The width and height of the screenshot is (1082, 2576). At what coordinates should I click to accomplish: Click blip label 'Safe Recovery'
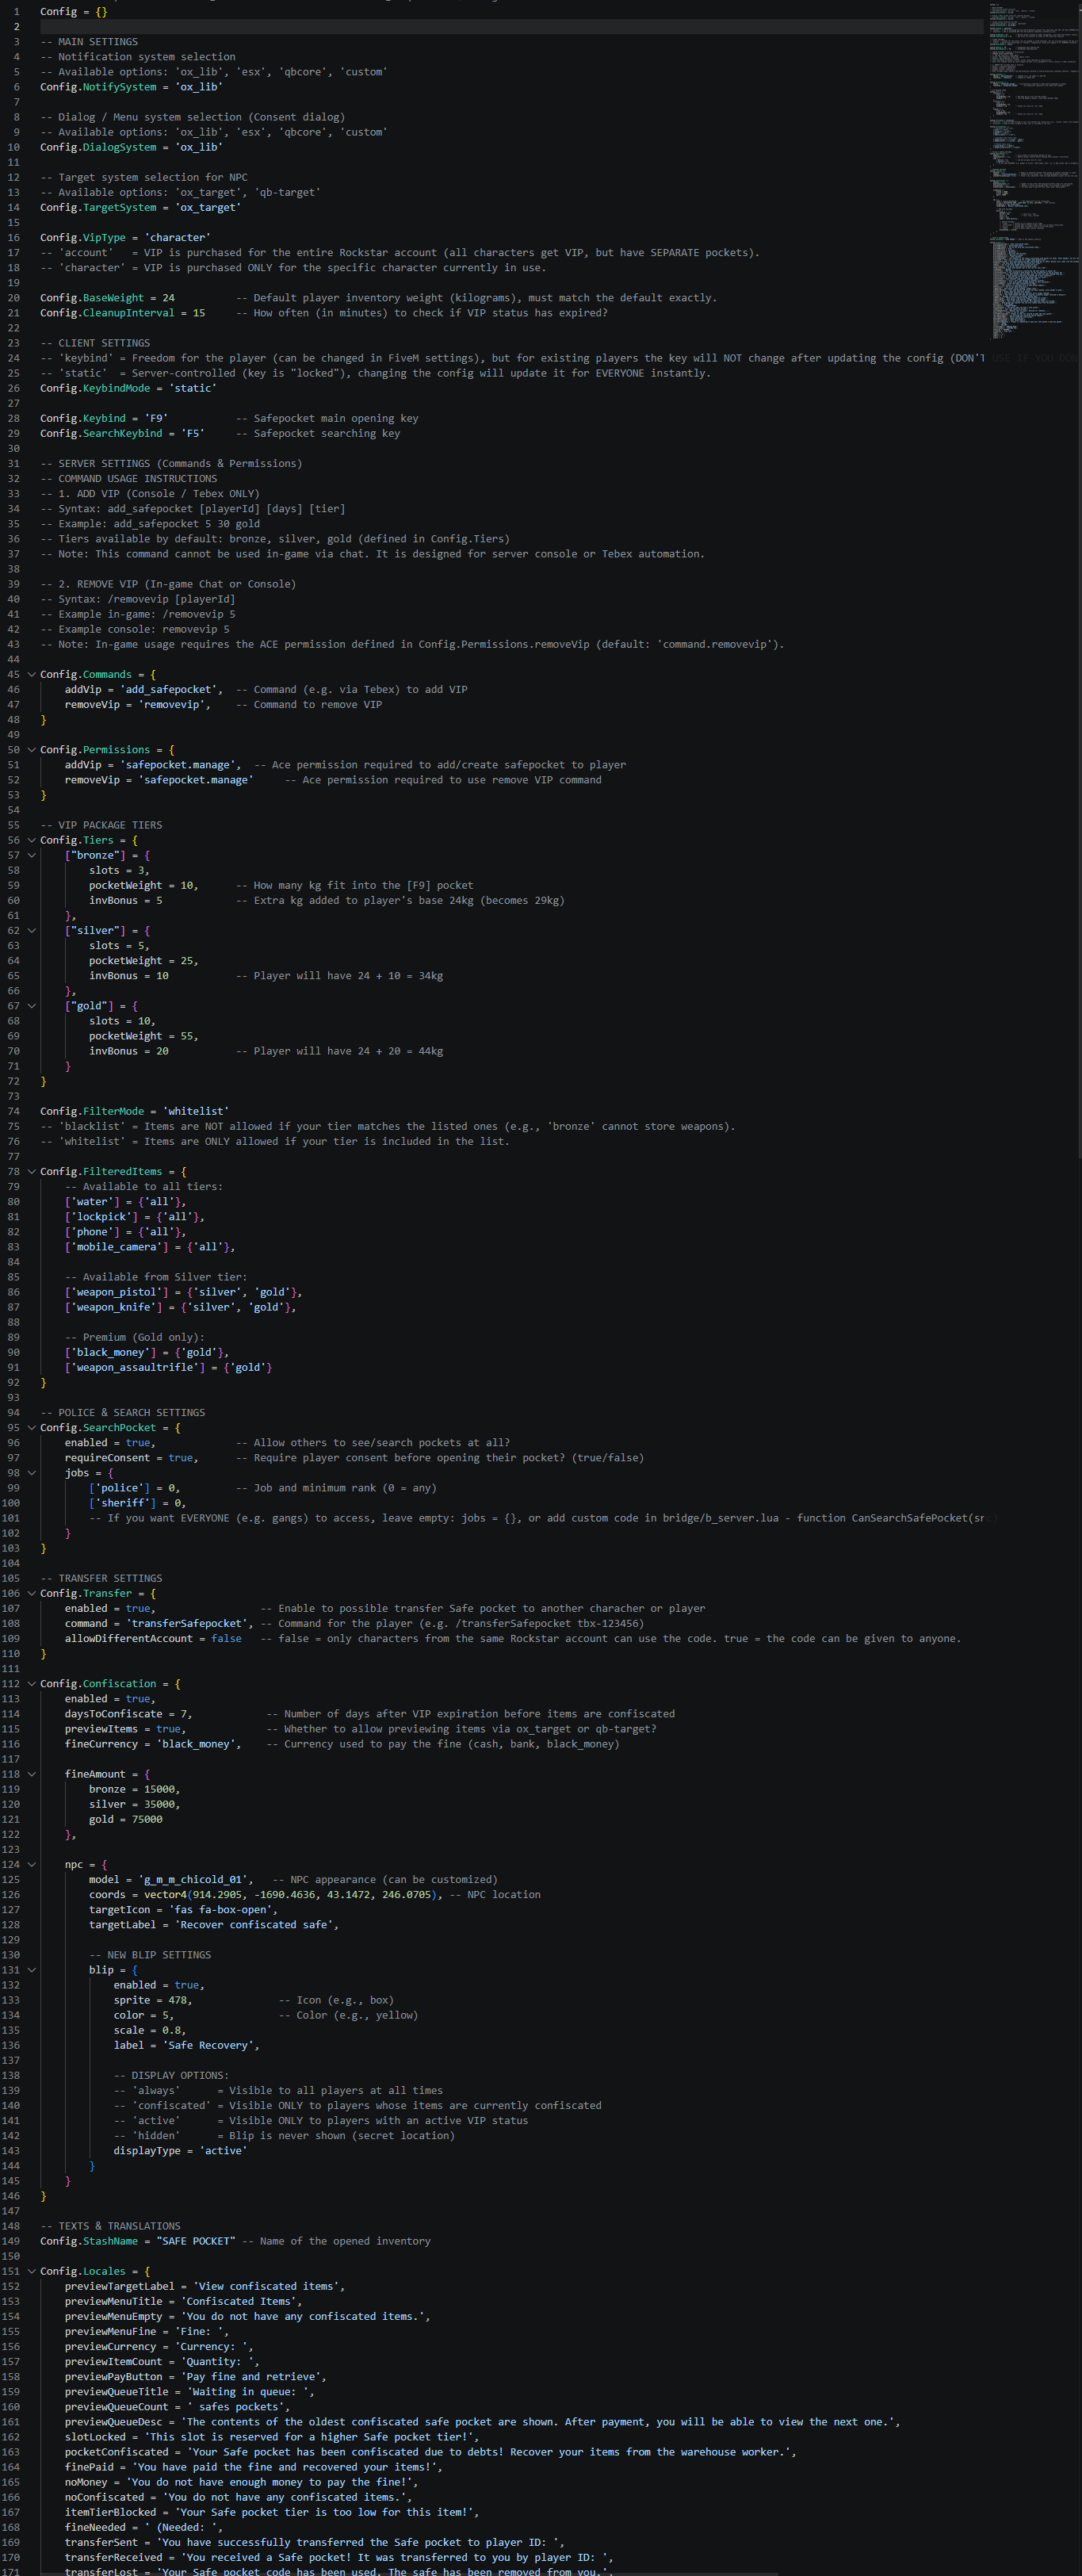(208, 2046)
